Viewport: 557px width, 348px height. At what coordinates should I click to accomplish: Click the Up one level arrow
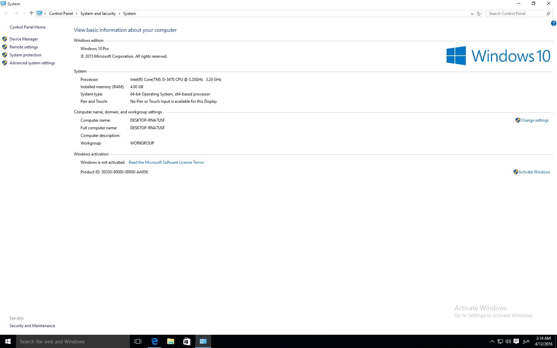click(x=31, y=14)
